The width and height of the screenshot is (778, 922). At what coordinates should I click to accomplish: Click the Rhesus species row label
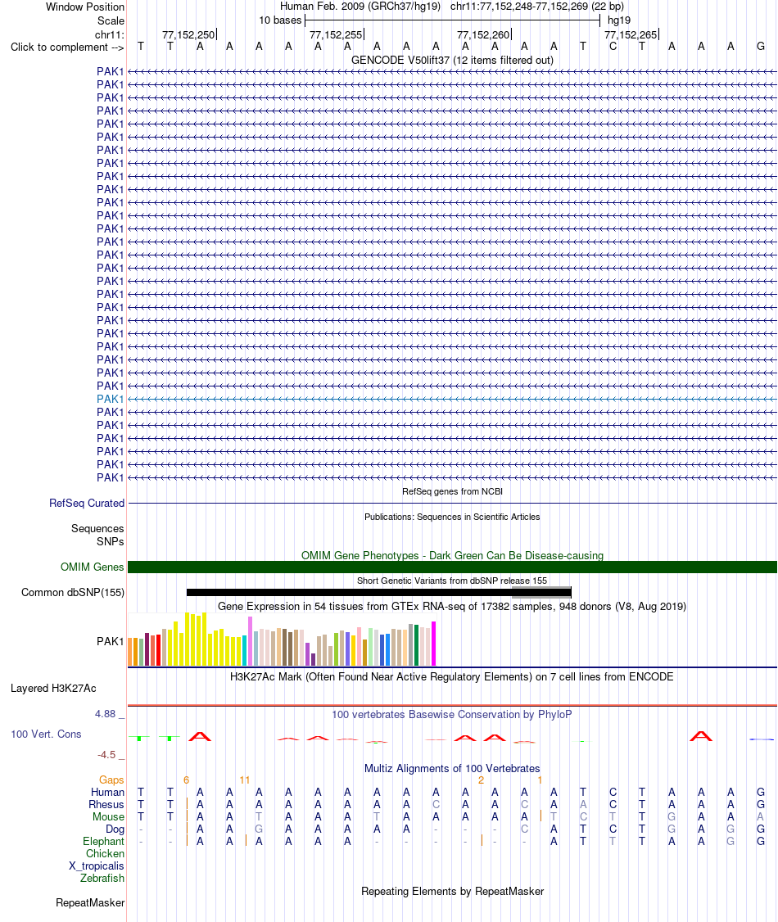click(x=106, y=805)
